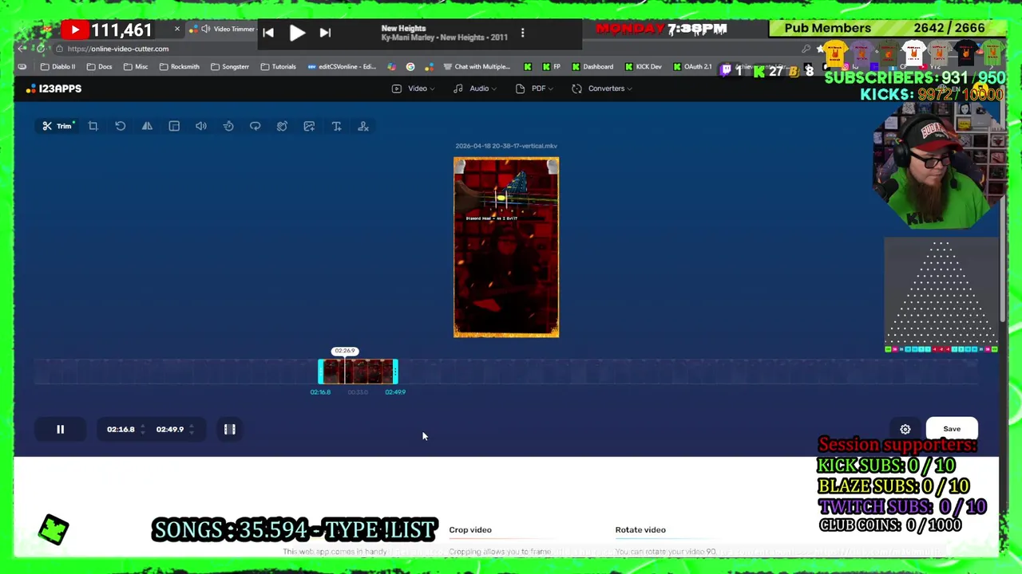Select the Loop video tool icon
The height and width of the screenshot is (574, 1022).
(255, 126)
